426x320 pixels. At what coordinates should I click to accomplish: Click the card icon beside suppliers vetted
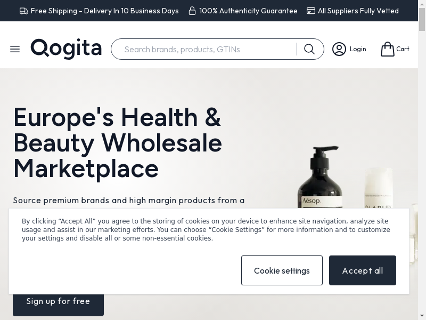[x=311, y=11]
